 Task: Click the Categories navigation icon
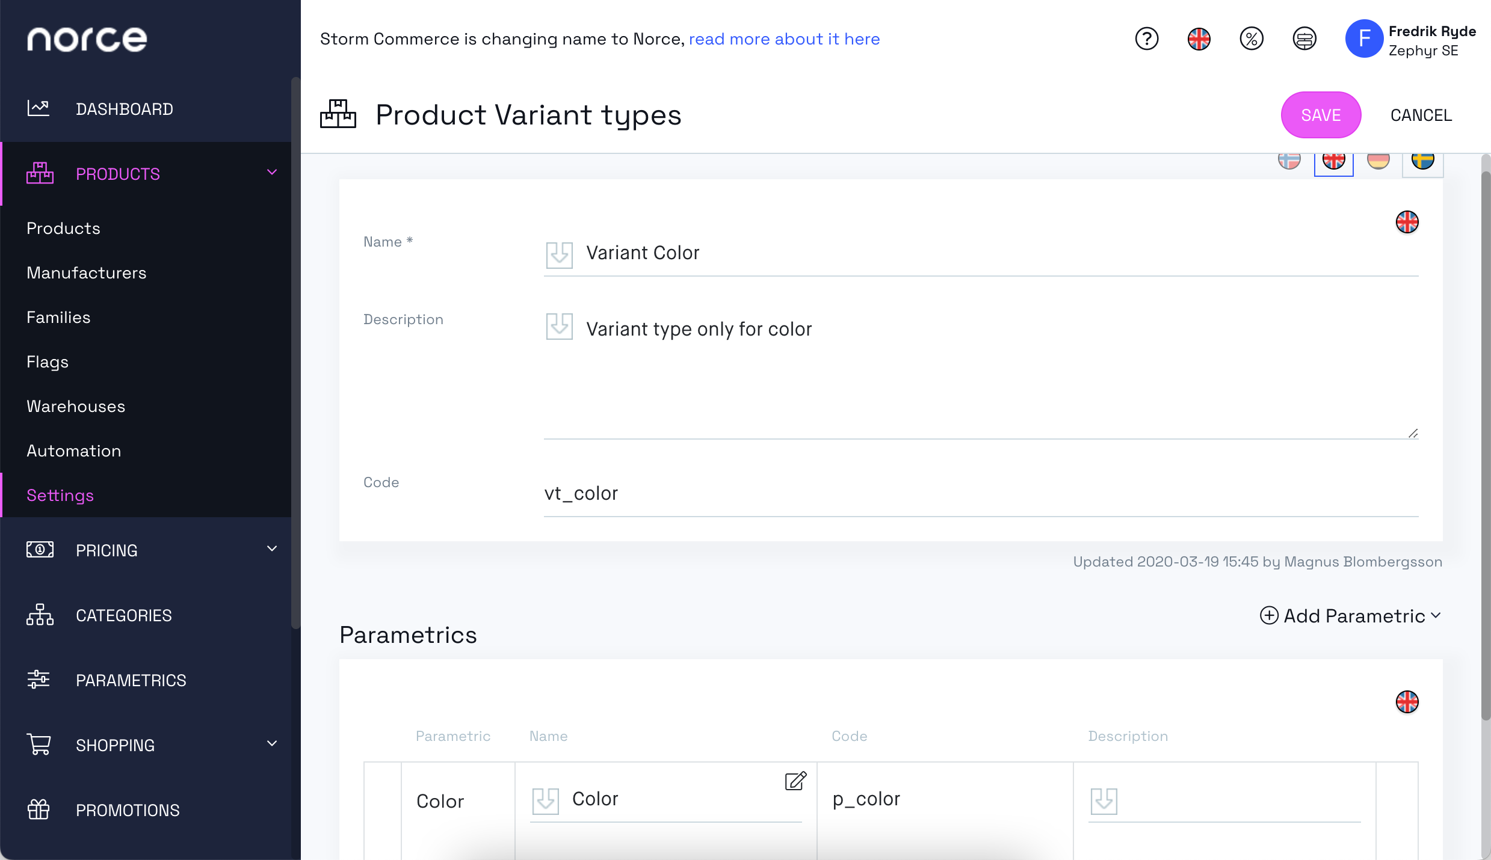coord(38,615)
